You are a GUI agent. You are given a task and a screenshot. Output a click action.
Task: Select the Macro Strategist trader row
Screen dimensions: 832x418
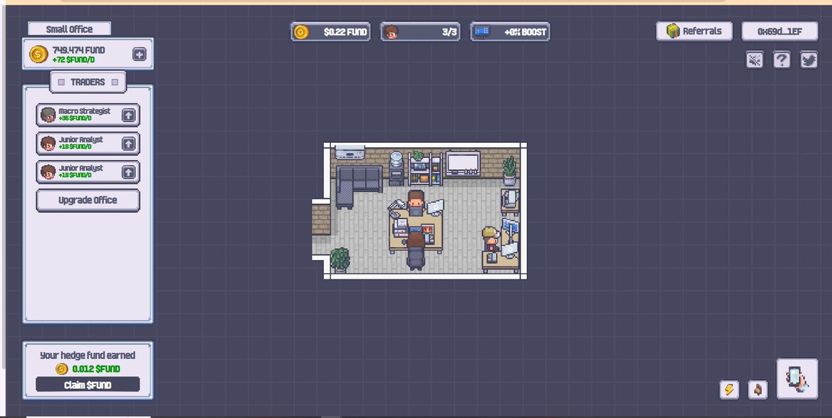pyautogui.click(x=88, y=115)
